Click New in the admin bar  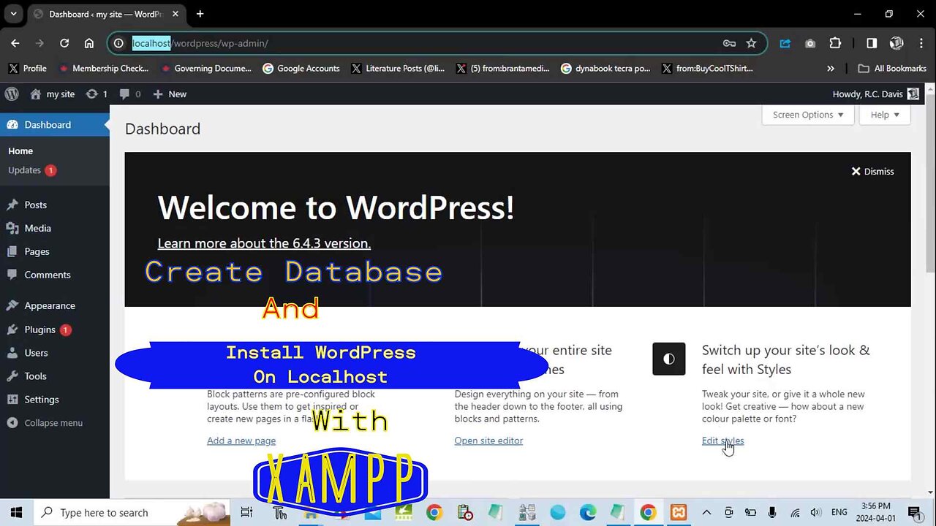[x=170, y=94]
